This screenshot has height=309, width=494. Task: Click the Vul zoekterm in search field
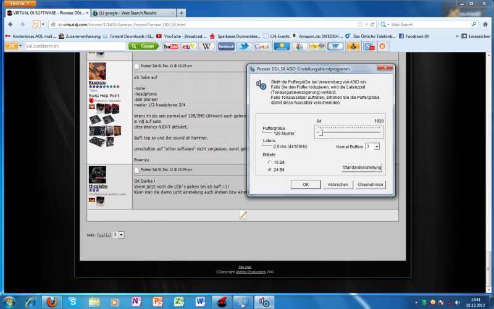74,46
